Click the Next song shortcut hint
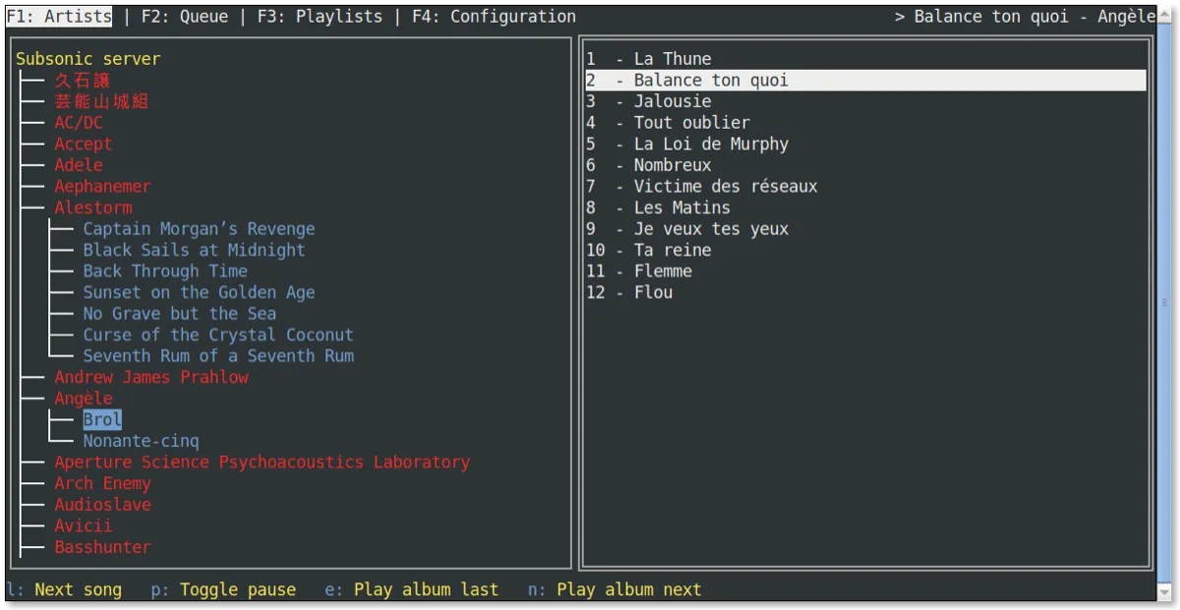The width and height of the screenshot is (1180, 610). 78,589
